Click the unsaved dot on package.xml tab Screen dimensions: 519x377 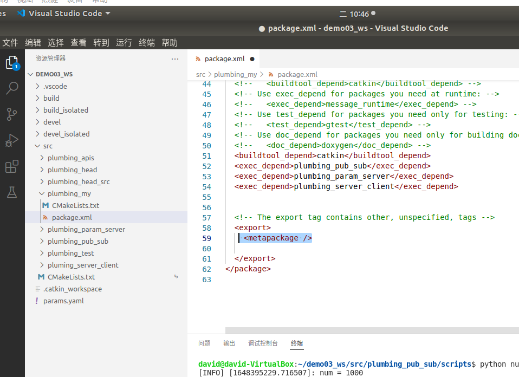pos(252,59)
